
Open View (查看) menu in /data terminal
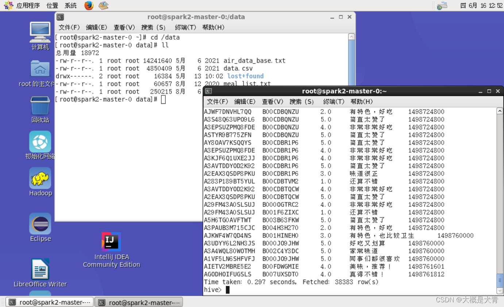124,27
